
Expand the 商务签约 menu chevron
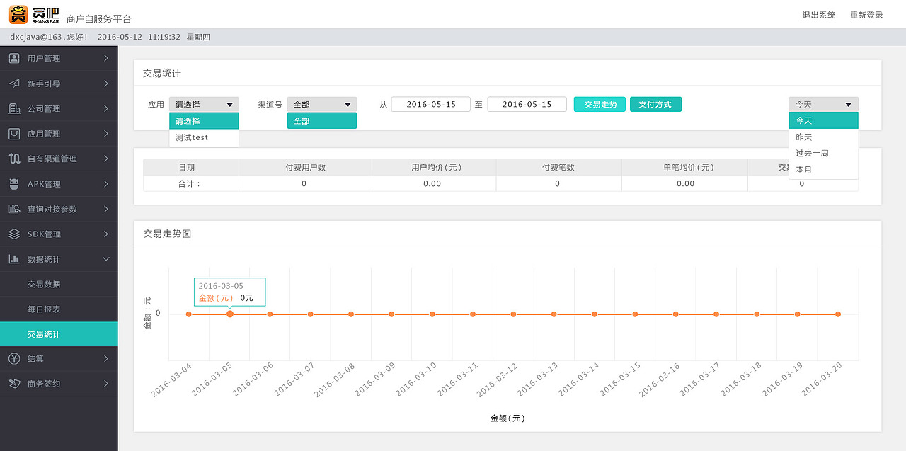106,384
